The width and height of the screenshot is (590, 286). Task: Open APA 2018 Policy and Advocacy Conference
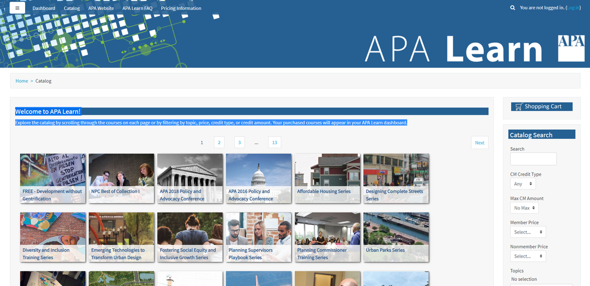tap(190, 178)
